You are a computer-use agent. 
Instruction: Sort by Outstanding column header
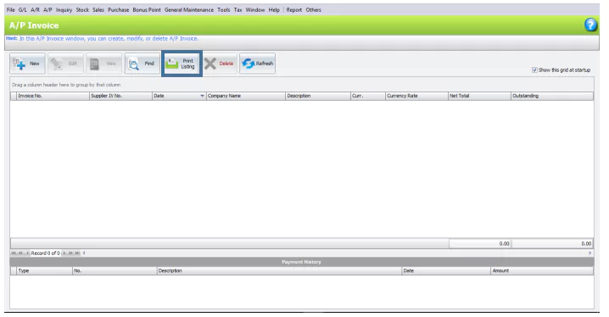(x=552, y=96)
